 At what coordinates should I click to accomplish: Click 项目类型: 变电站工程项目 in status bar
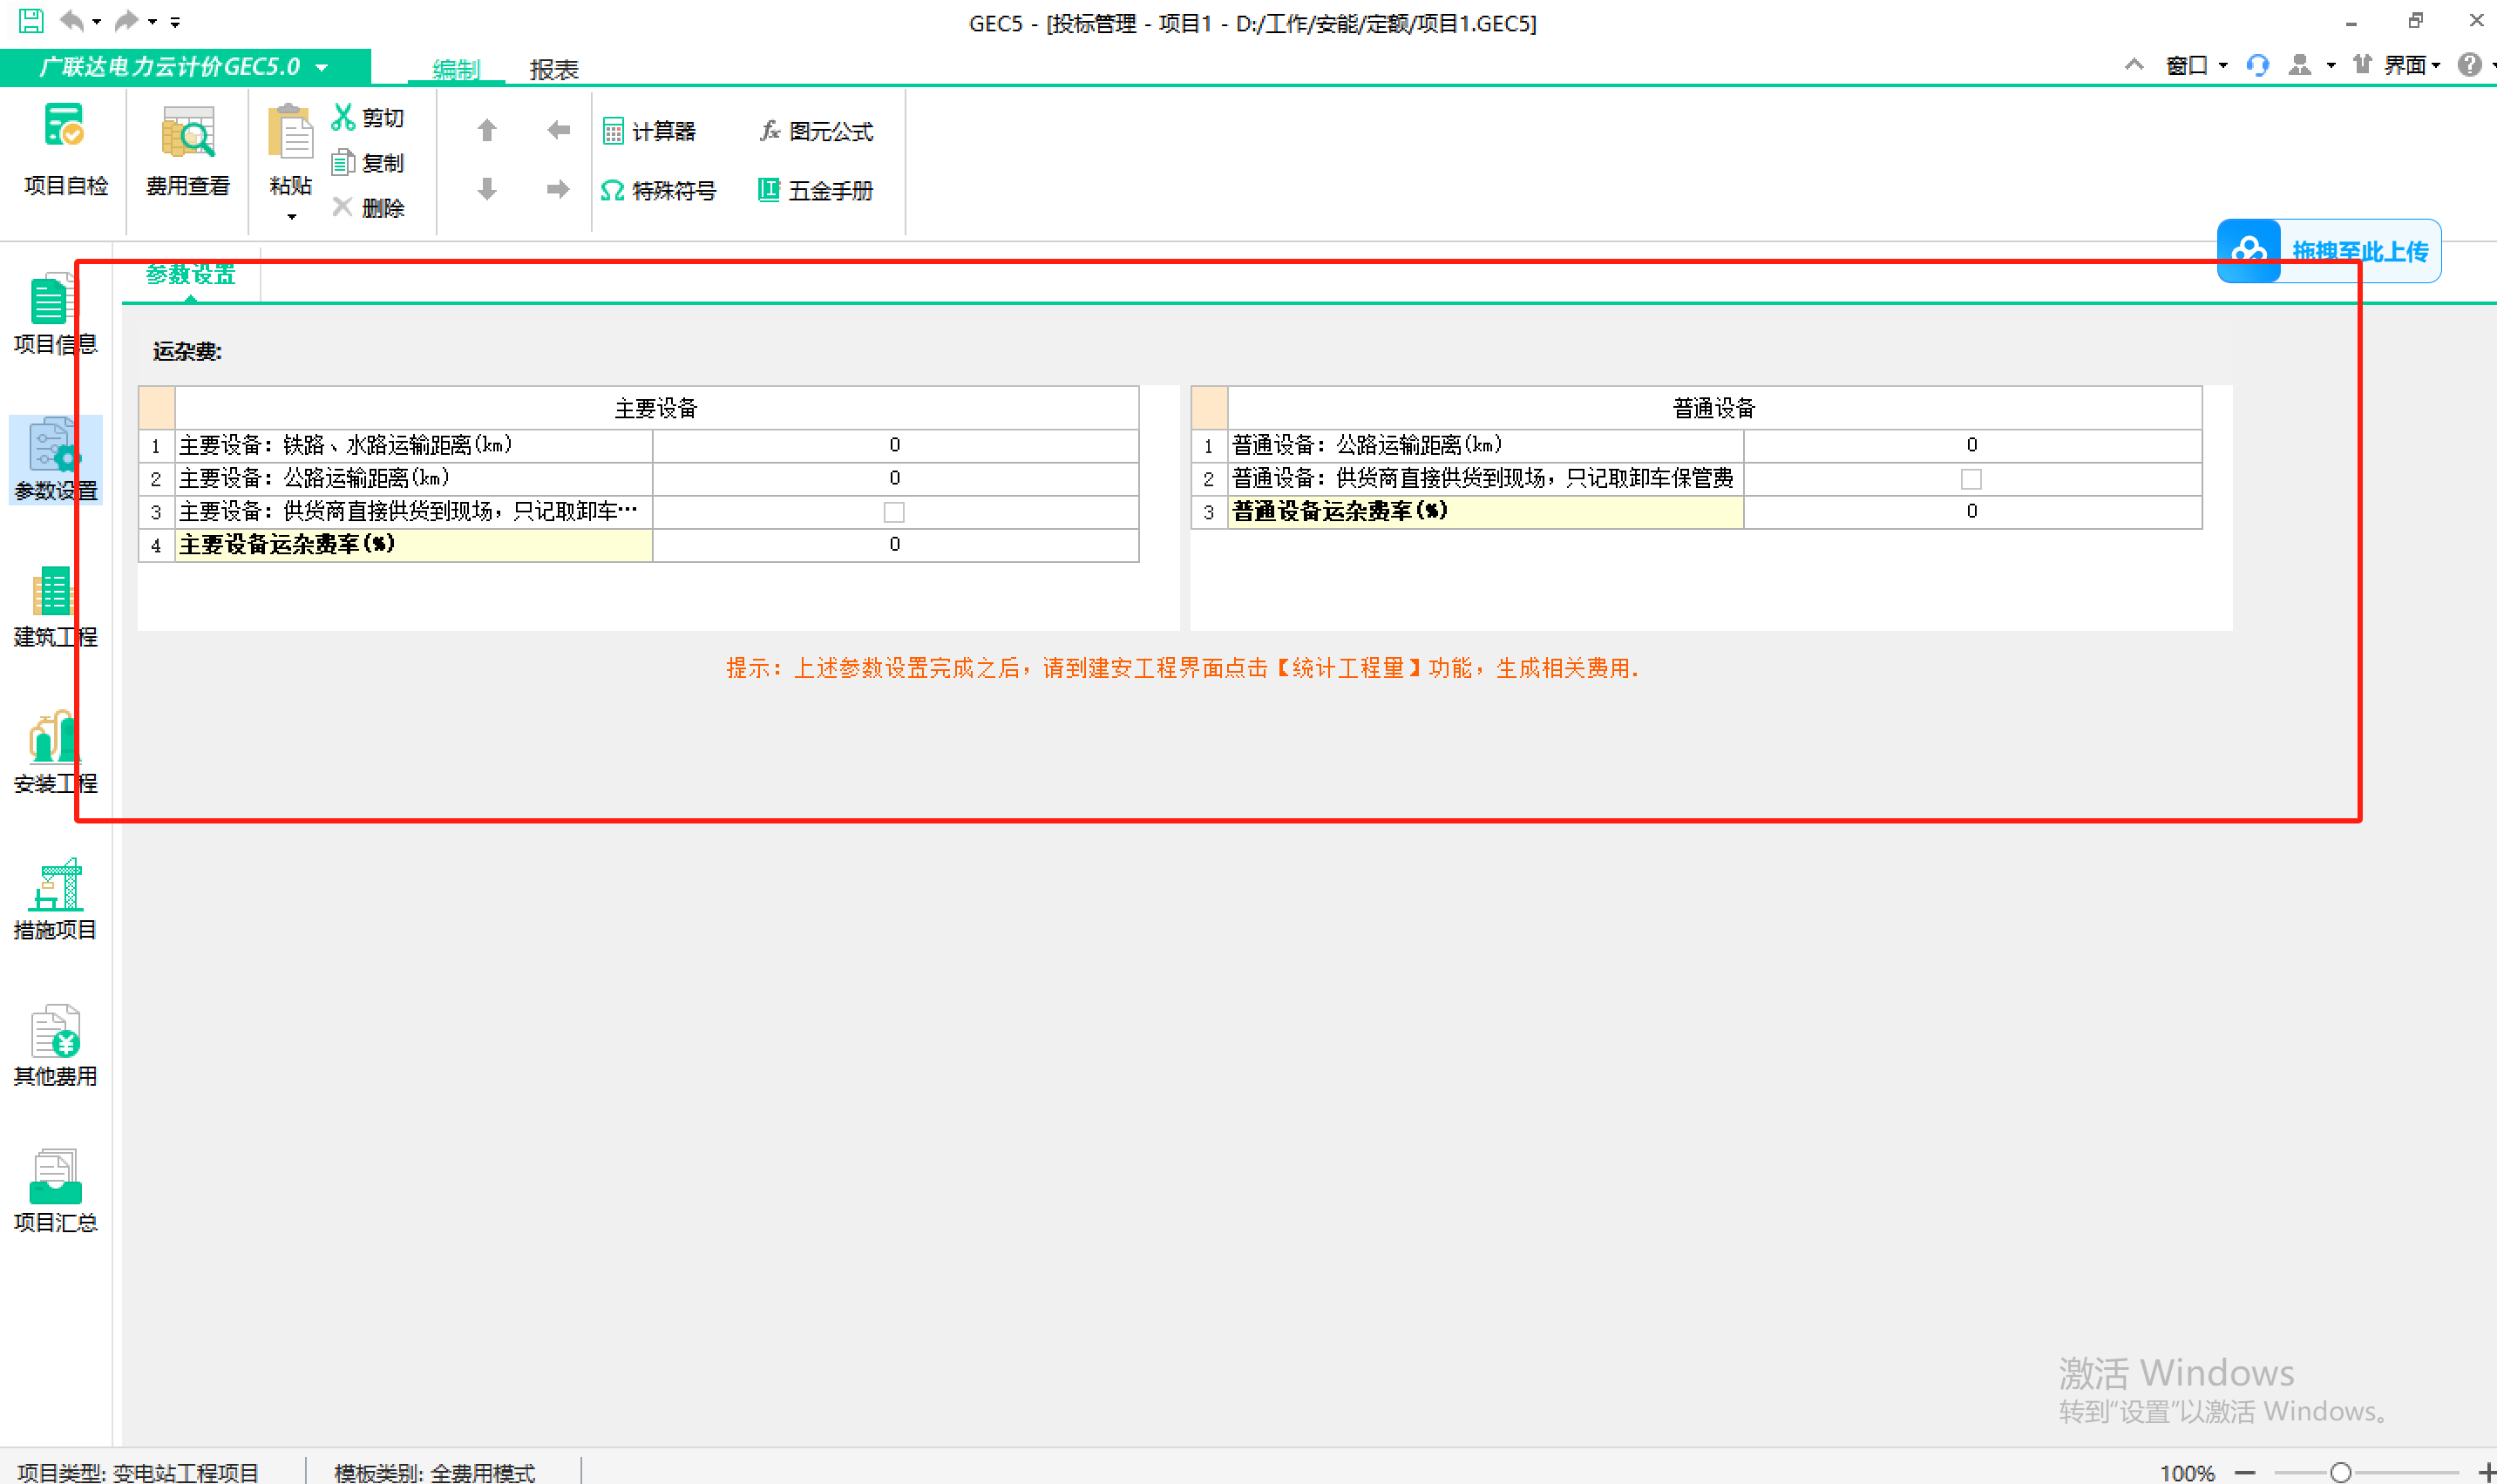click(x=138, y=1472)
